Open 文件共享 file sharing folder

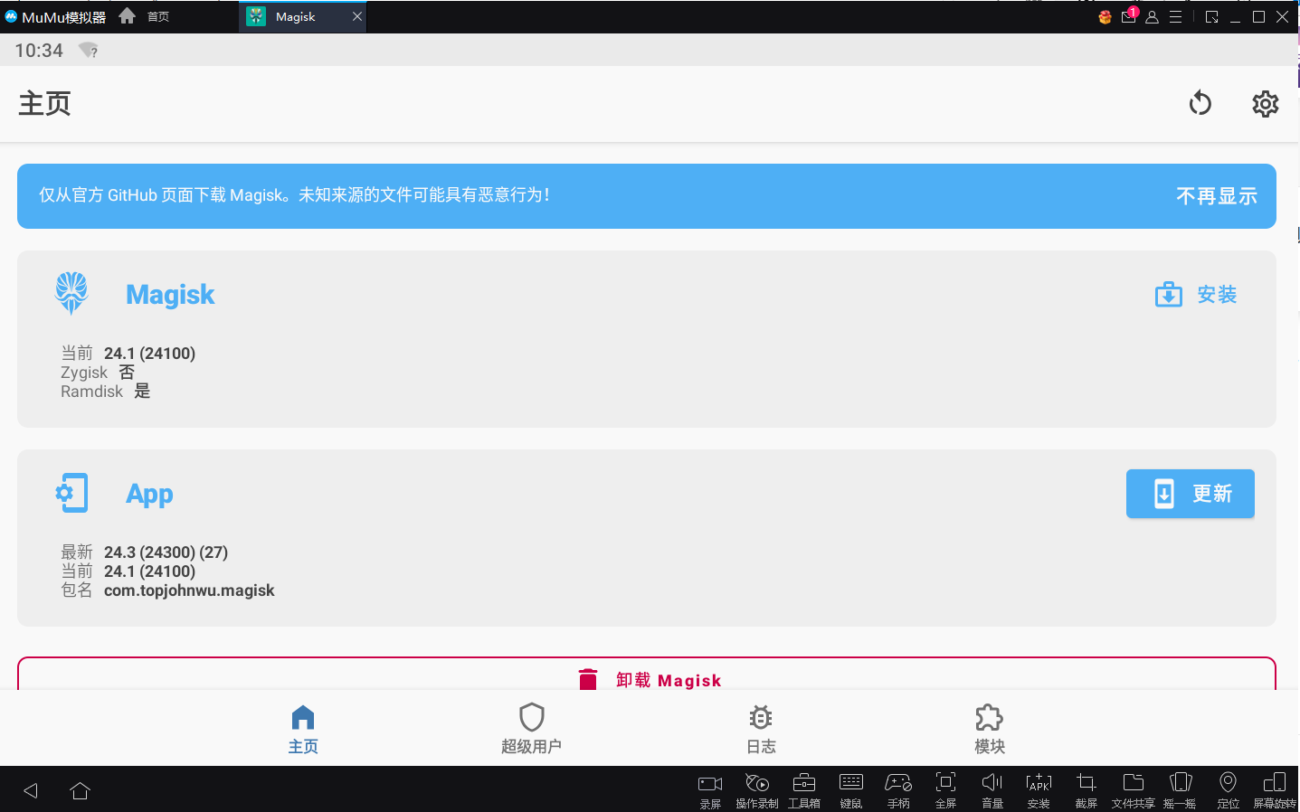[1134, 790]
